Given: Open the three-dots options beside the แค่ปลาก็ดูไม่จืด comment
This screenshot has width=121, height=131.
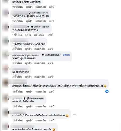Looking at the screenshot, I should coord(74,115).
